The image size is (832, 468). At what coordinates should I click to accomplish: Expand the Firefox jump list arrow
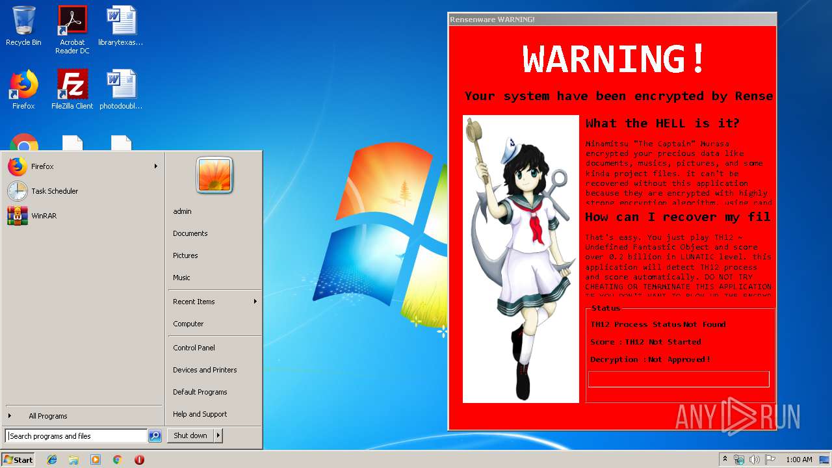(156, 166)
